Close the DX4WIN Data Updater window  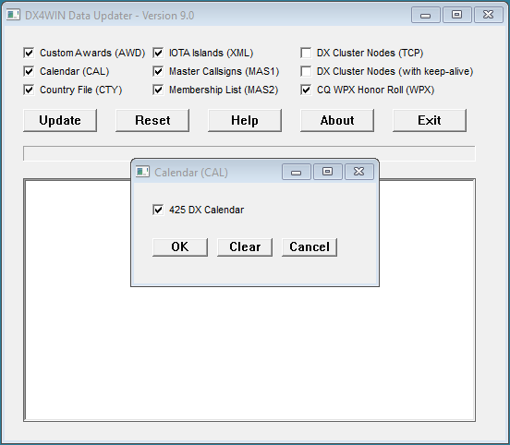(489, 15)
